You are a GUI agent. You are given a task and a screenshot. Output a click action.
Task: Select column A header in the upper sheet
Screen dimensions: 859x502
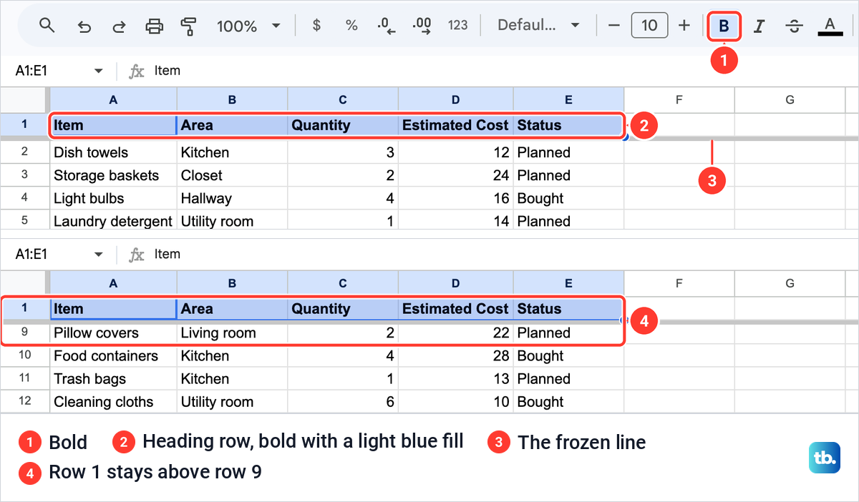(113, 100)
